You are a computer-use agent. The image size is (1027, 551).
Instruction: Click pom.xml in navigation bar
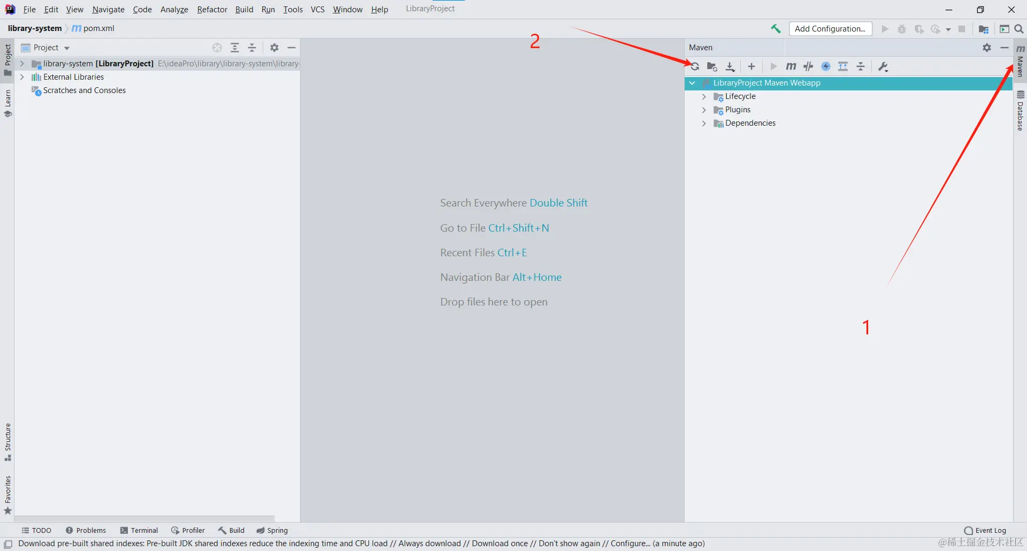click(93, 28)
